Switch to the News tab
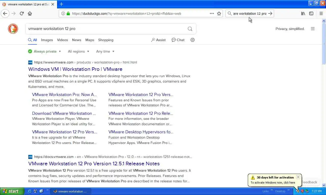This screenshot has width=326, height=195. click(x=76, y=40)
